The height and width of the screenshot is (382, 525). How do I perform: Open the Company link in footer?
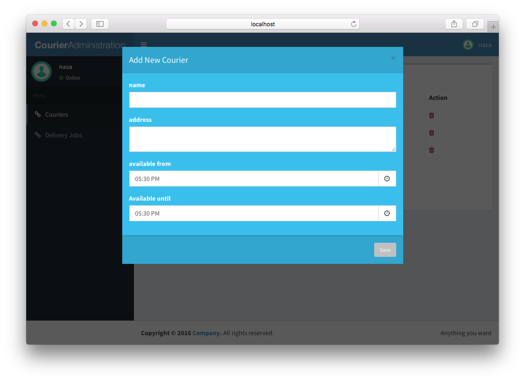point(206,333)
